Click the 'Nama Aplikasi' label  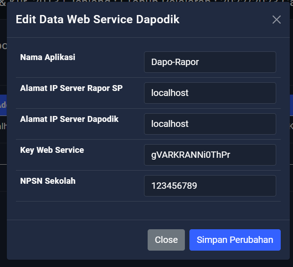coord(48,57)
